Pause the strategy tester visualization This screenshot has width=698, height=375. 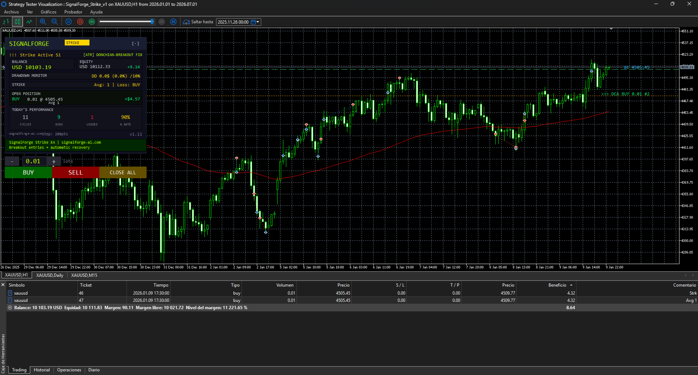(68, 22)
